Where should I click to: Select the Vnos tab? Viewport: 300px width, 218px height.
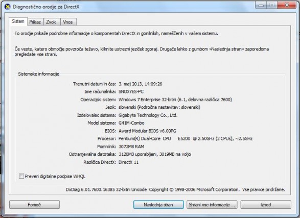pos(68,22)
